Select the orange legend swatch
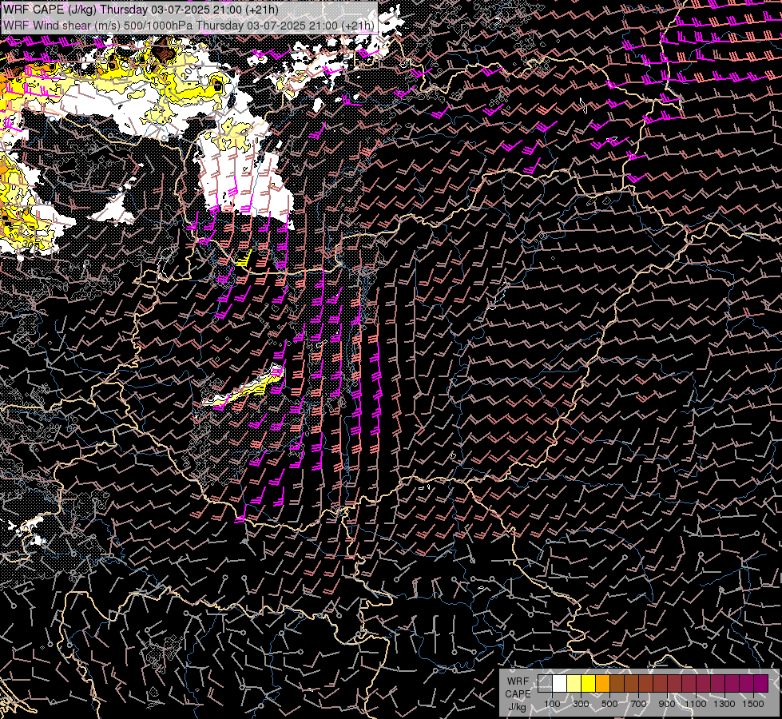782x719 pixels. point(602,684)
